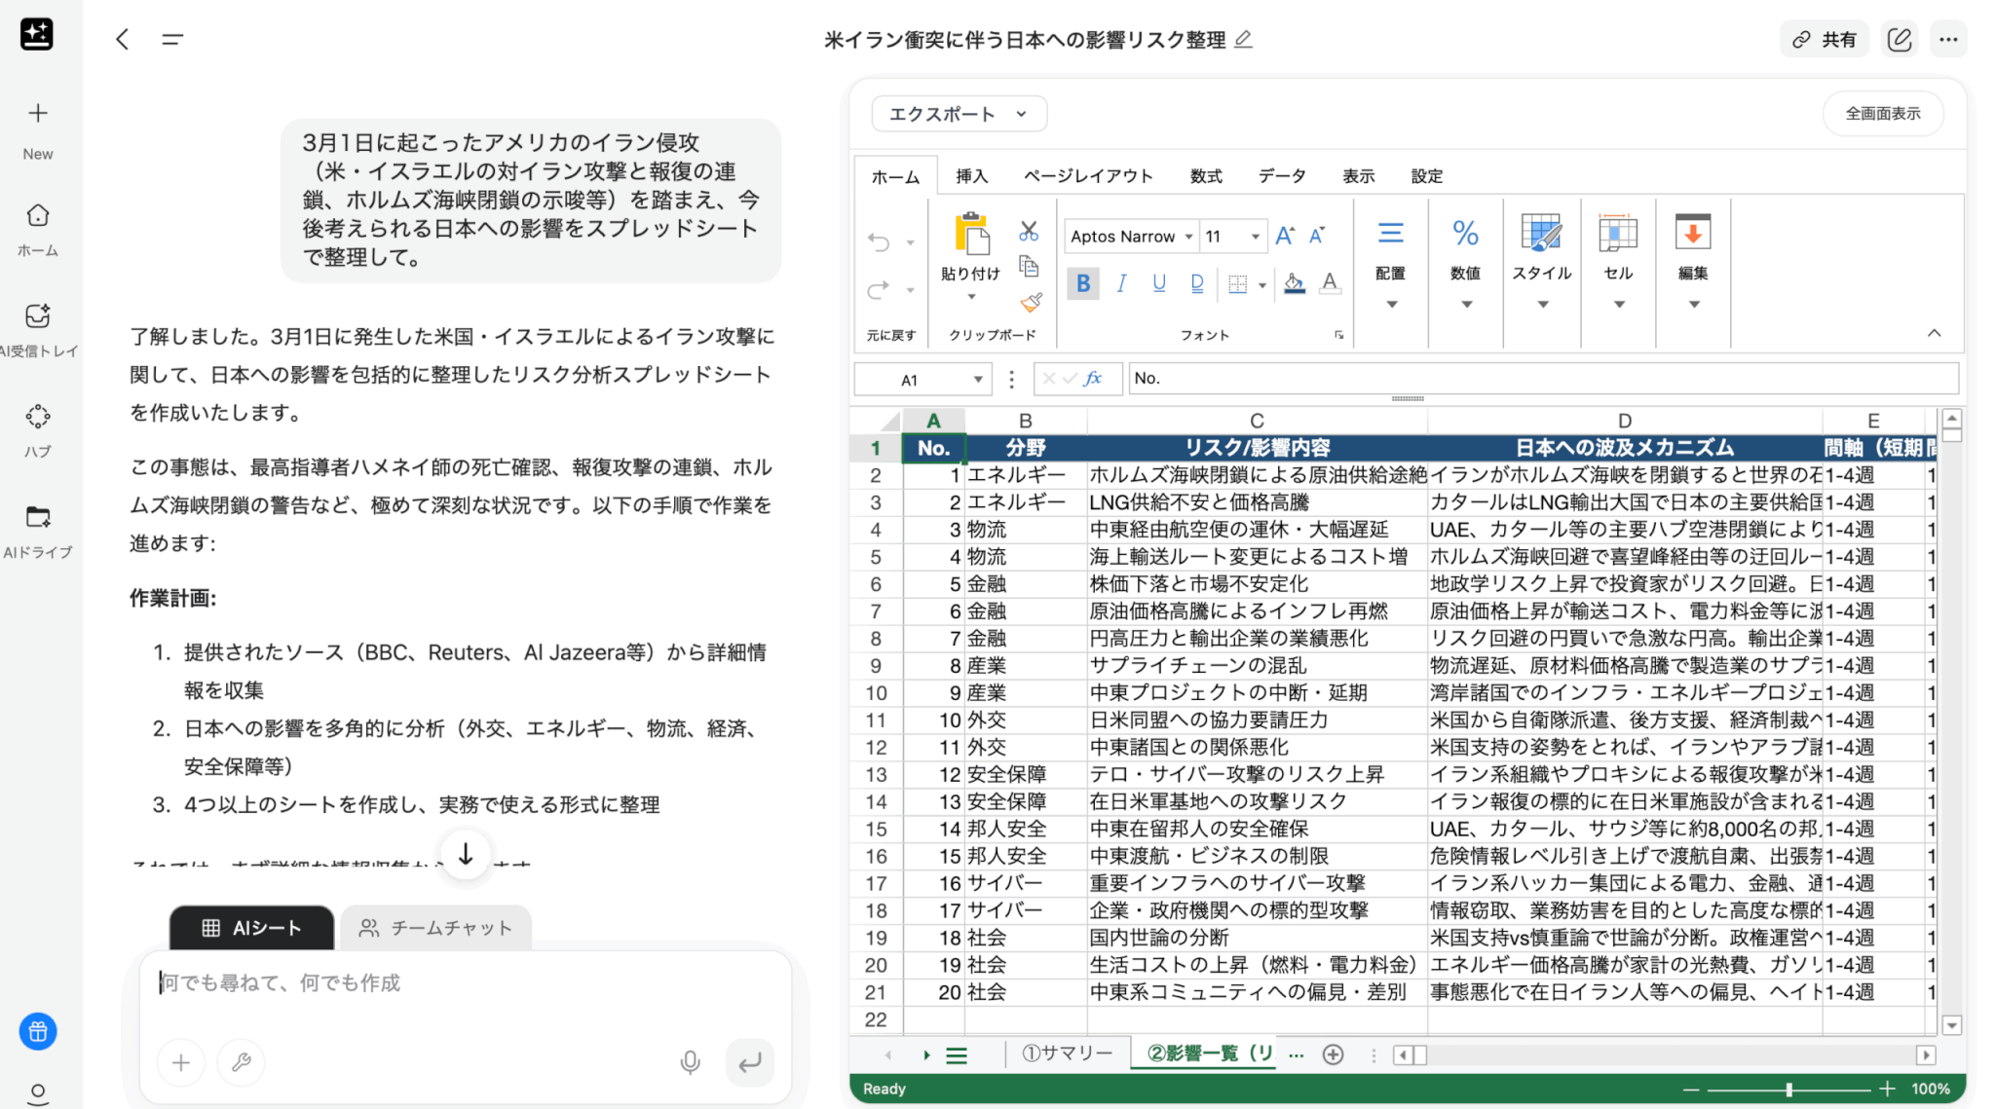Switch to the データ ribbon tab
1995x1109 pixels.
coord(1281,176)
